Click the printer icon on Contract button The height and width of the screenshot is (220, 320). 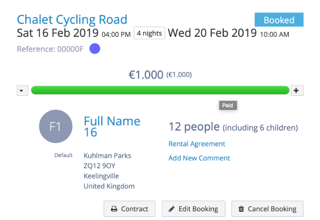click(x=114, y=209)
